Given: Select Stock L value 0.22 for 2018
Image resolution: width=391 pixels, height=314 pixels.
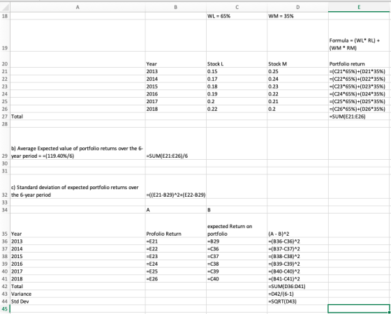Looking at the screenshot, I should [237, 109].
